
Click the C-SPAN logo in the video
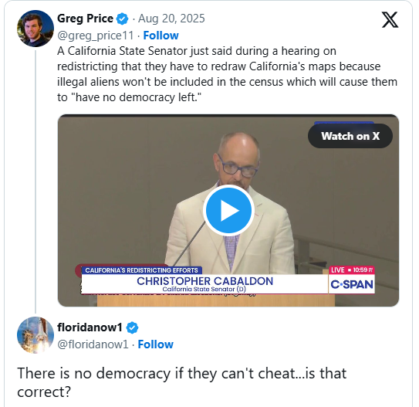click(352, 284)
